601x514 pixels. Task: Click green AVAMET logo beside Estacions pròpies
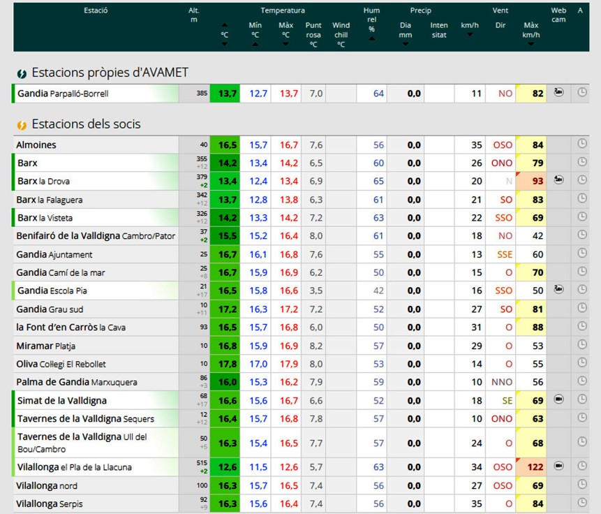[x=22, y=73]
